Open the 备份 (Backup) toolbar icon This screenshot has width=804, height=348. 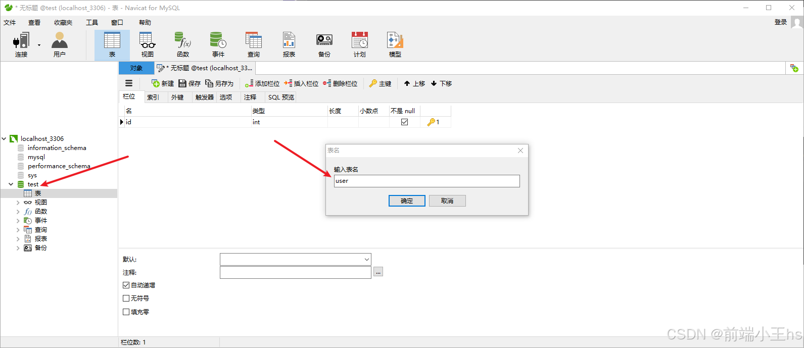tap(324, 44)
